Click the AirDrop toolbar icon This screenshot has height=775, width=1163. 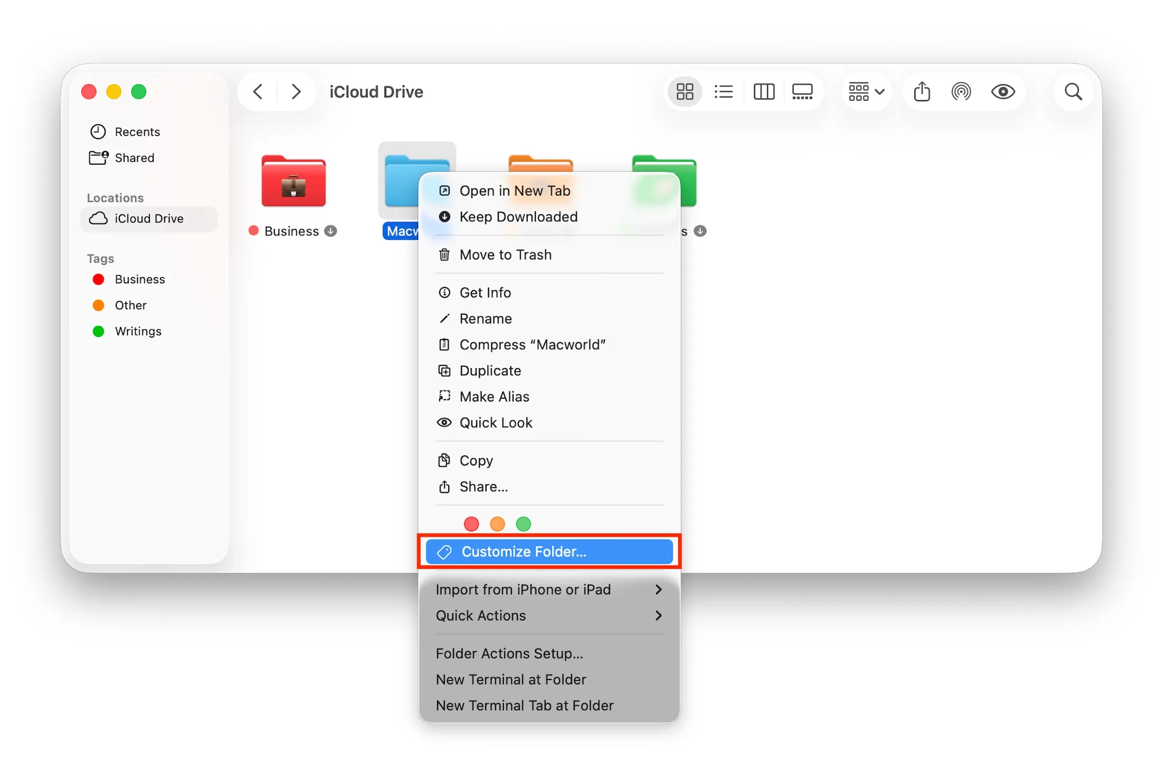(x=961, y=92)
